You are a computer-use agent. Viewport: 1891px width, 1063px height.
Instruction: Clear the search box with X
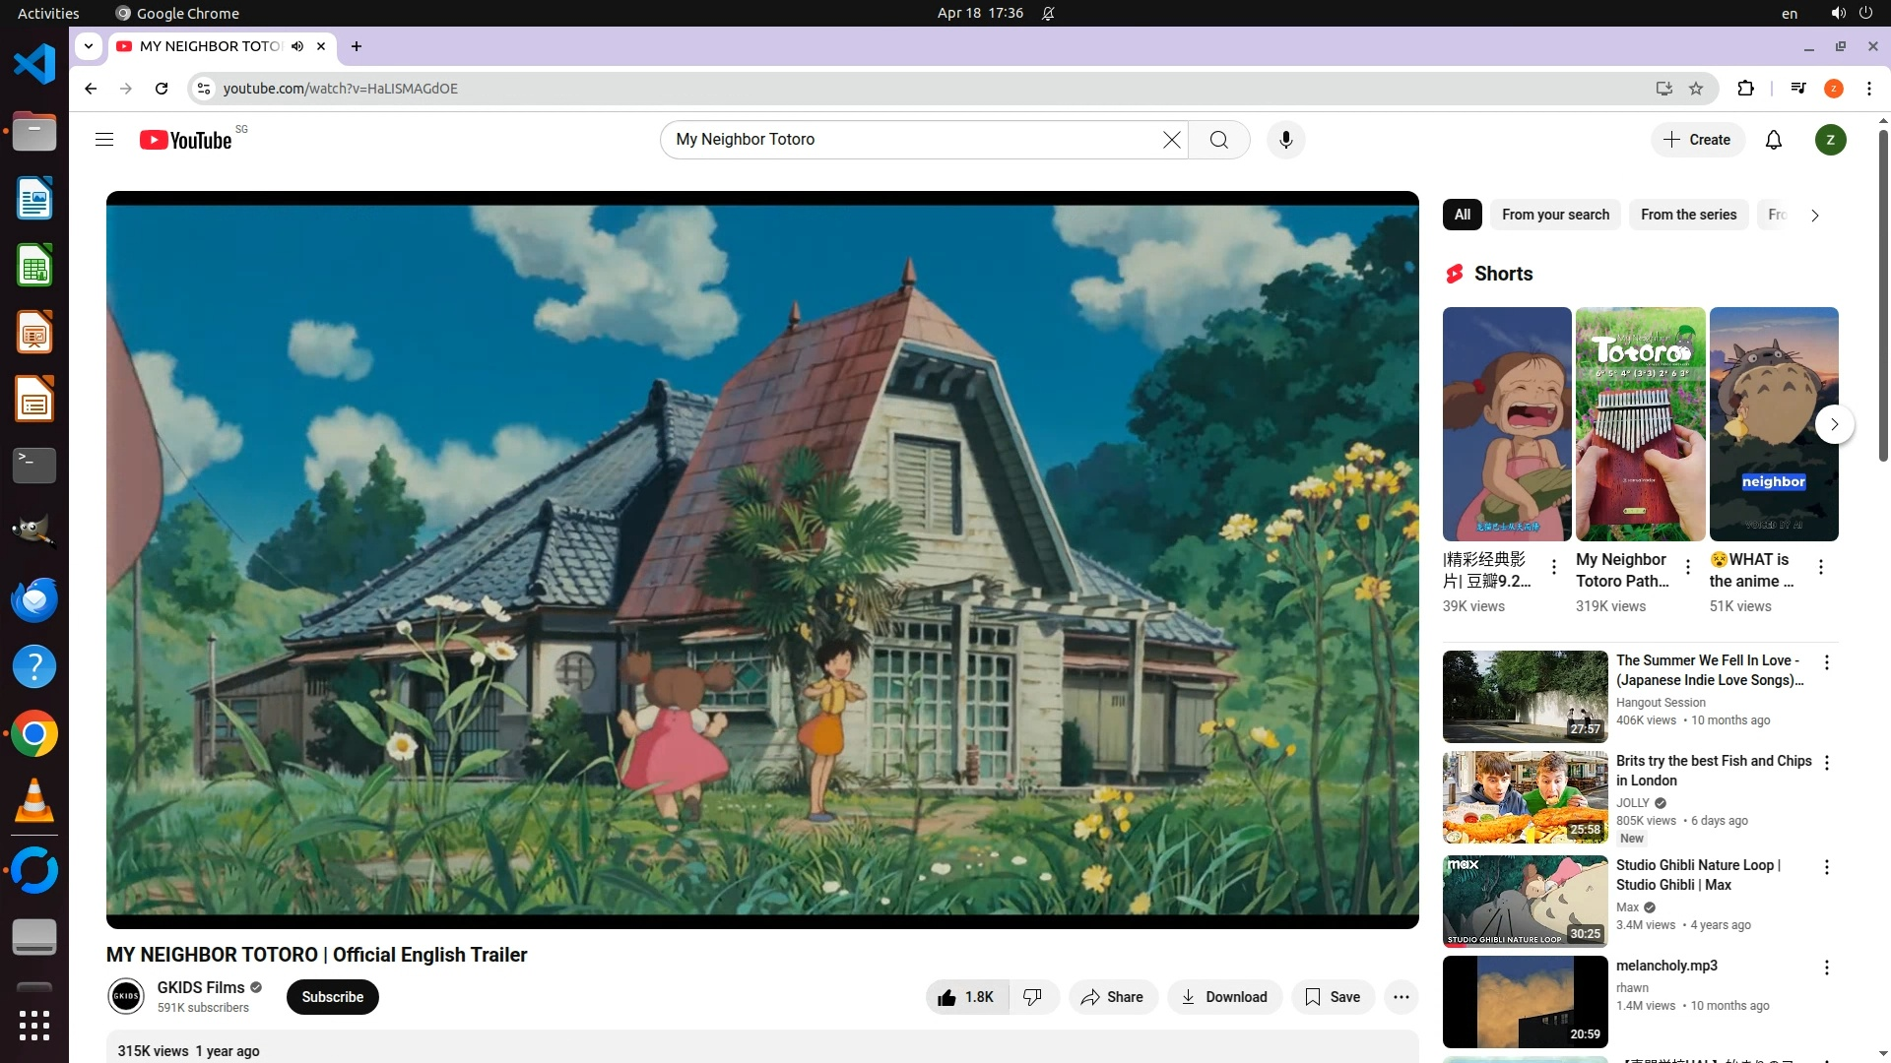1171,140
